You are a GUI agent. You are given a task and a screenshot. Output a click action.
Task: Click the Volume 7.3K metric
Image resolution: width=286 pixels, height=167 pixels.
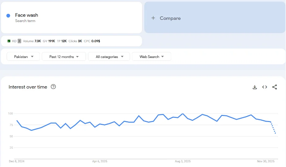[32, 41]
